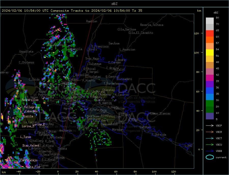This screenshot has height=175, width=229.
Task: Click the 'Pellegrina' map label
Action: pos(32,107)
